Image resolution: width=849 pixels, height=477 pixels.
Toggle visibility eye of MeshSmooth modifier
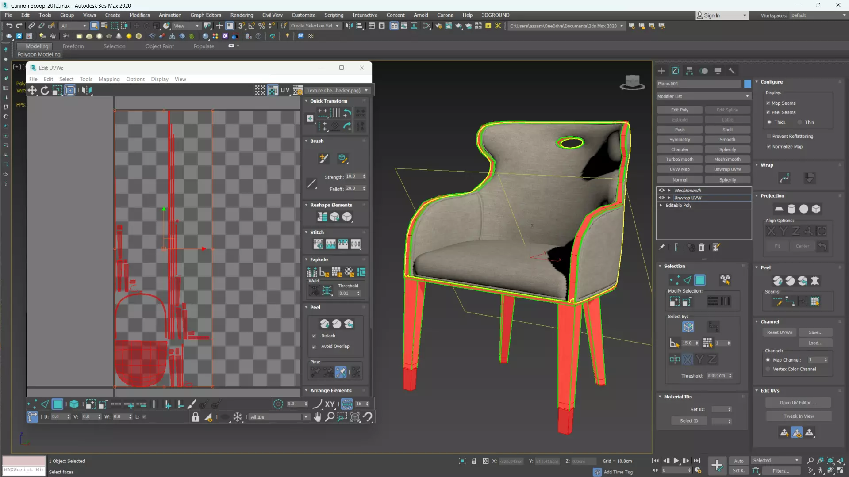point(662,191)
